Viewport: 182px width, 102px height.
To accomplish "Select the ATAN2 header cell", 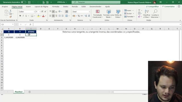I will [x=31, y=32].
